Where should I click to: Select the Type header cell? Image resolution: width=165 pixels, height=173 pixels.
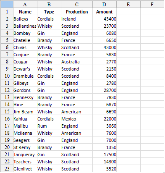49,12
